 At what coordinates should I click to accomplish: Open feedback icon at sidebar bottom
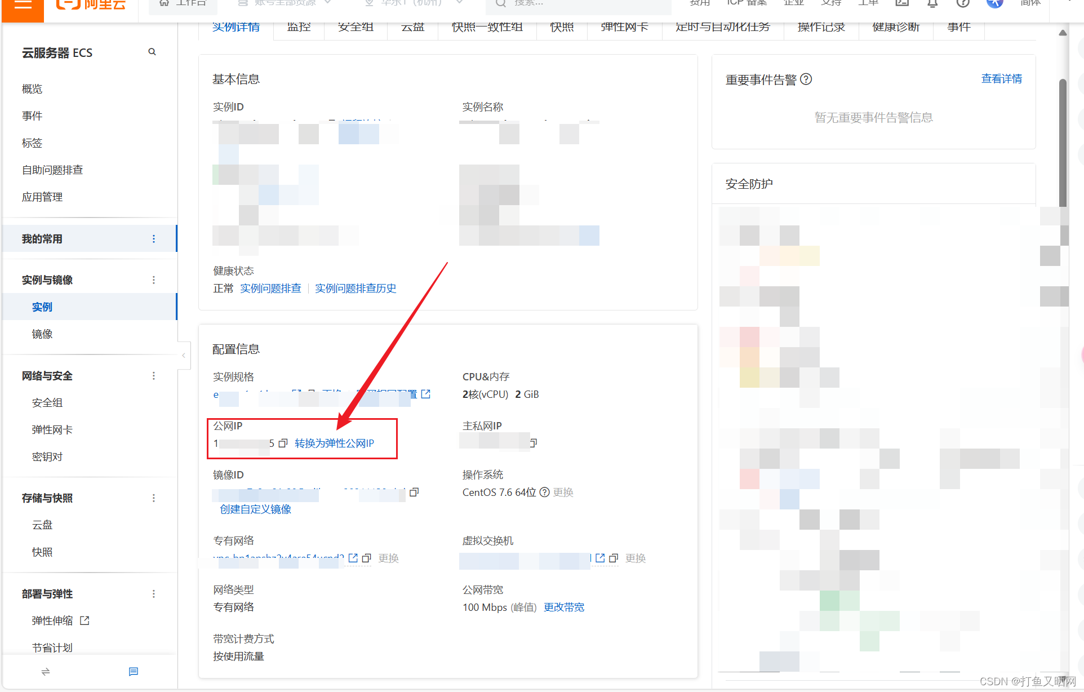point(133,671)
